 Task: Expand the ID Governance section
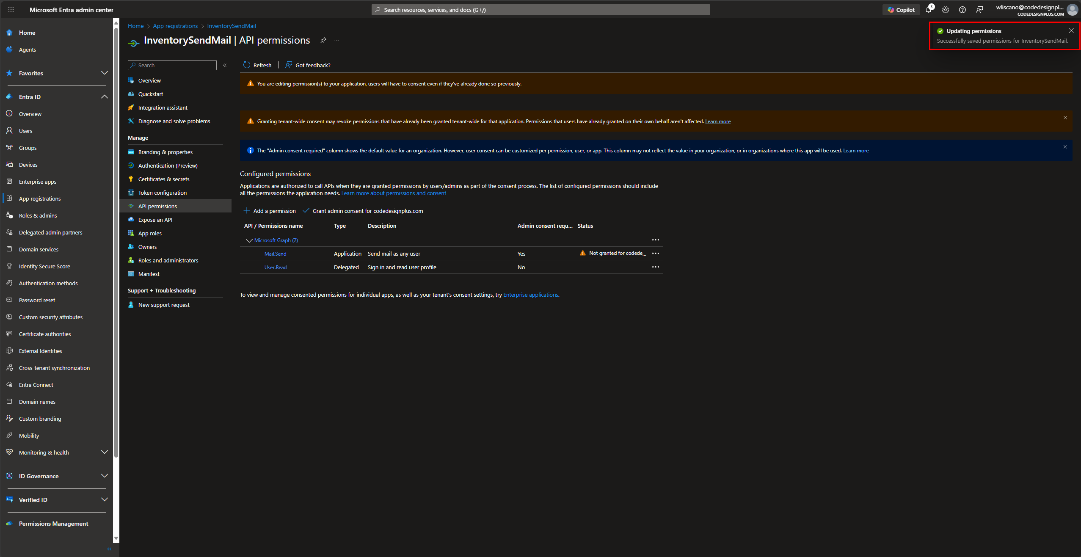point(105,476)
